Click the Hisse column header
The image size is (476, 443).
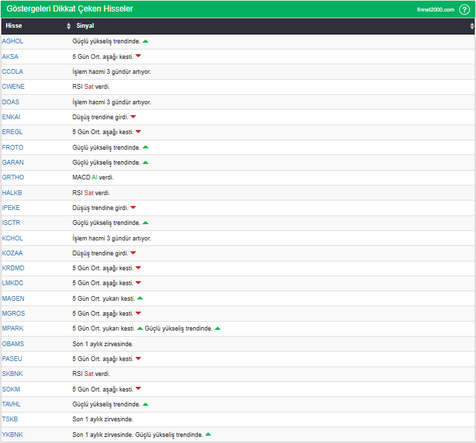14,26
